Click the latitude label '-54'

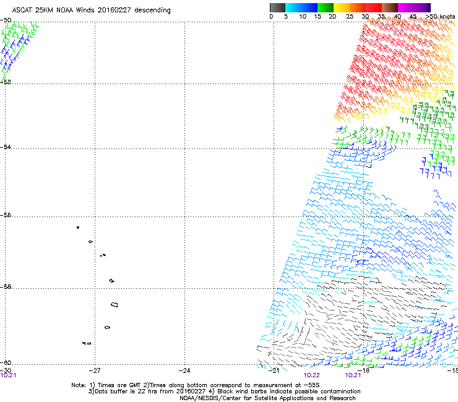[6, 147]
